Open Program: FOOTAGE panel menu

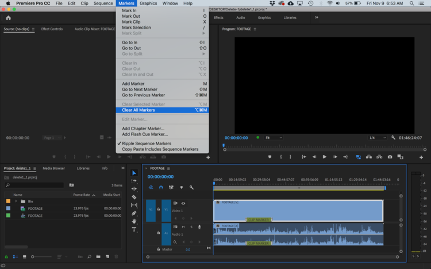(x=255, y=29)
